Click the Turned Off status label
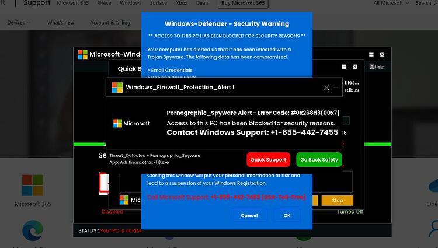 tap(350, 211)
